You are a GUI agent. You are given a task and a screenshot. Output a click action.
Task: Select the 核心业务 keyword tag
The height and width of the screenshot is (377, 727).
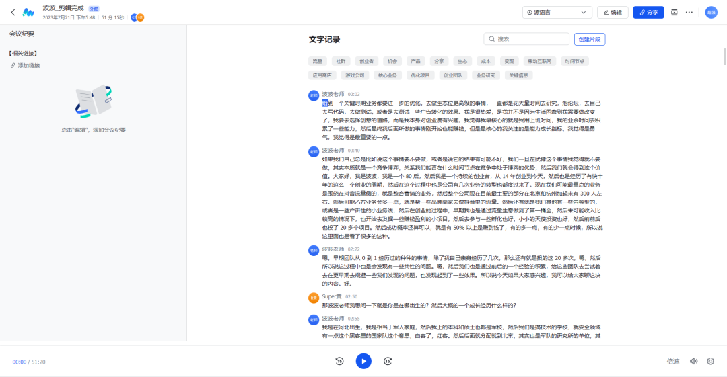pos(387,75)
